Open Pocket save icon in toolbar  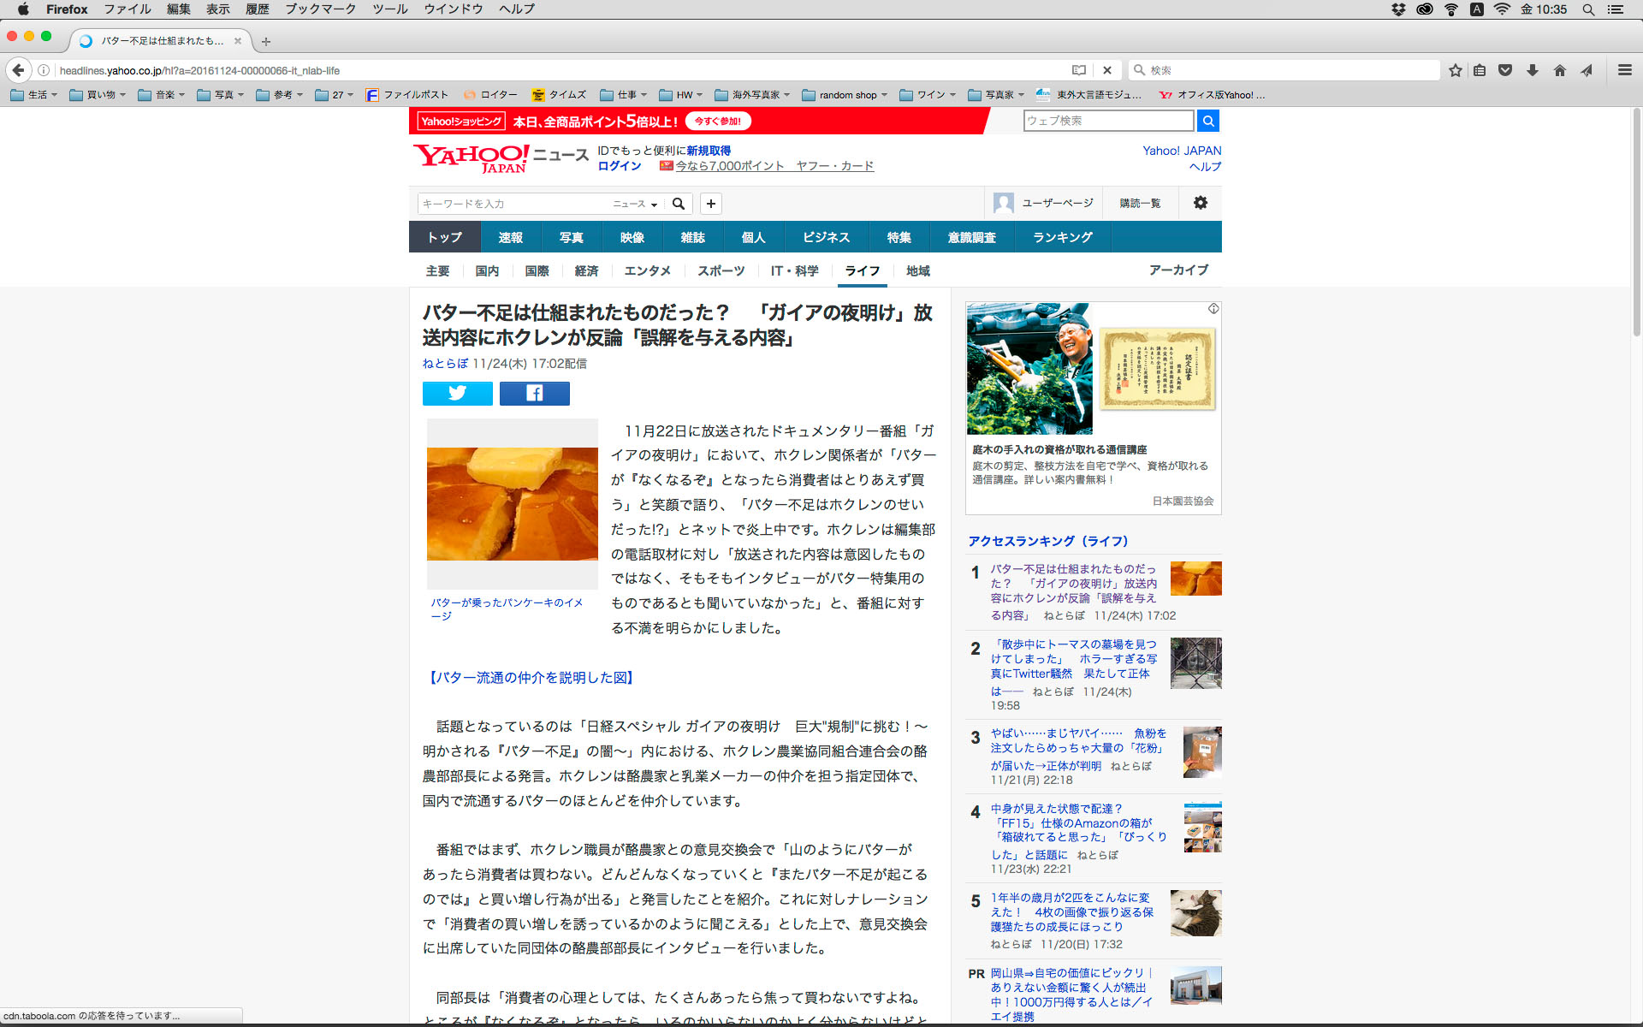(x=1505, y=70)
